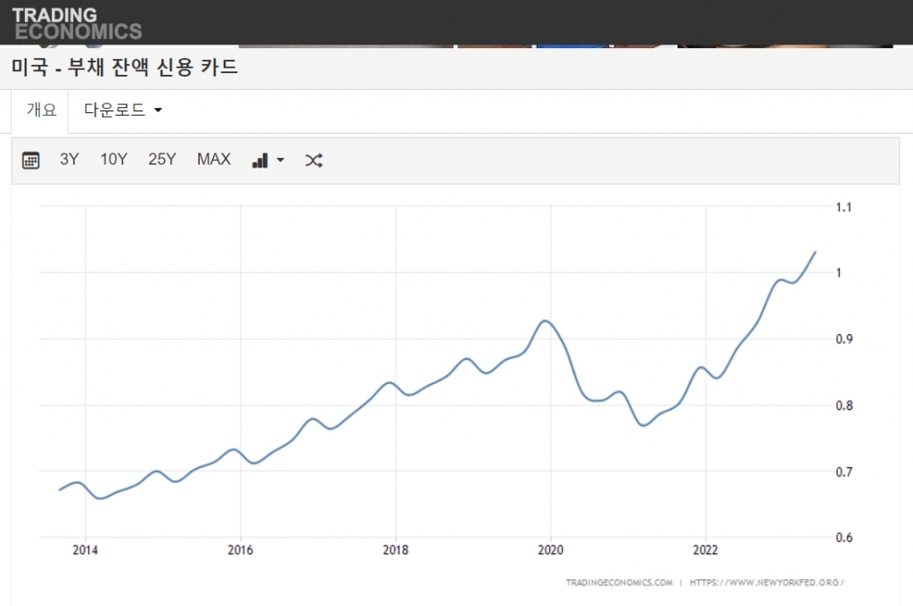Viewport: 913px width, 606px height.
Task: Choose the 25Y time range
Action: [162, 160]
